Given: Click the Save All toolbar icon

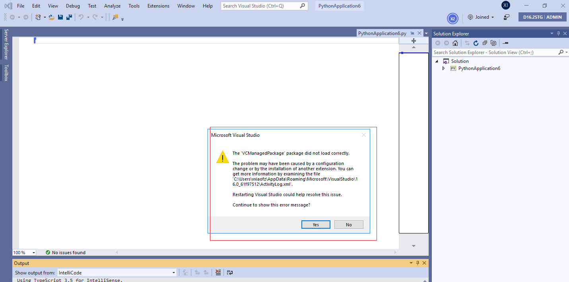Looking at the screenshot, I should (x=69, y=17).
